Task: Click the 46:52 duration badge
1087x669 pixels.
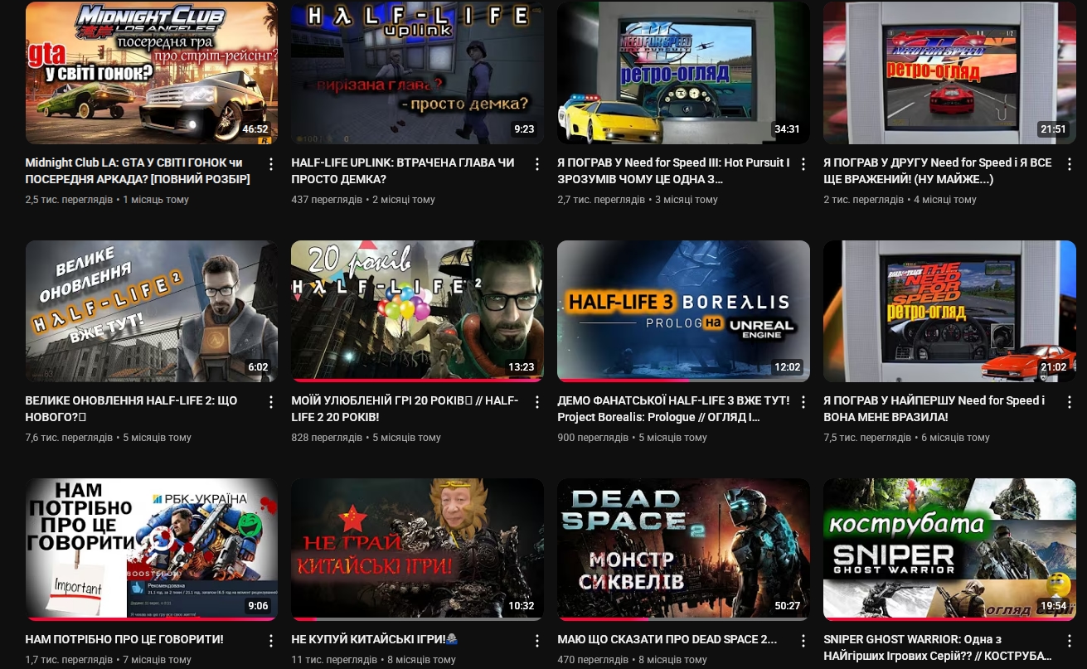Action: pyautogui.click(x=255, y=129)
